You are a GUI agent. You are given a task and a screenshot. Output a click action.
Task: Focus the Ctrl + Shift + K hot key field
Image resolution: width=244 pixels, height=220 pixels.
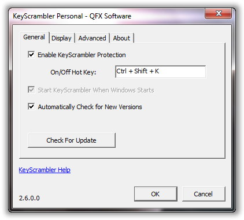coord(160,72)
